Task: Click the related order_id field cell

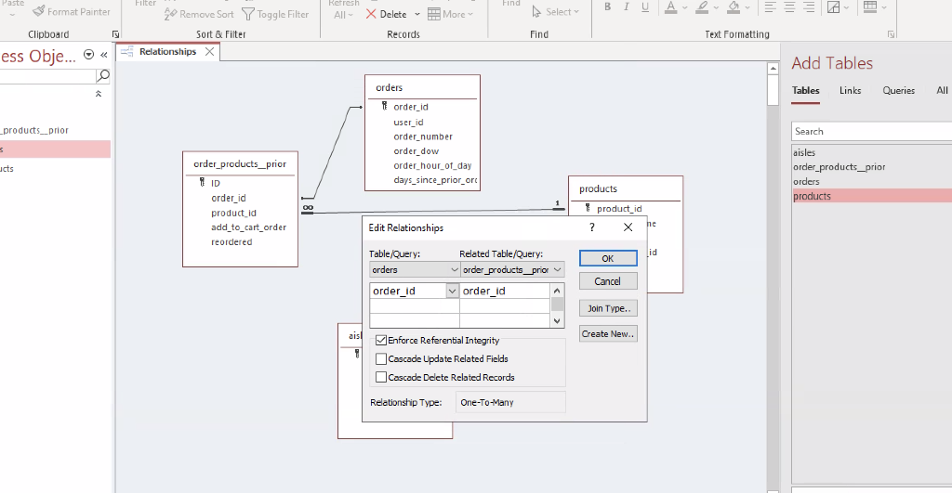Action: 505,292
